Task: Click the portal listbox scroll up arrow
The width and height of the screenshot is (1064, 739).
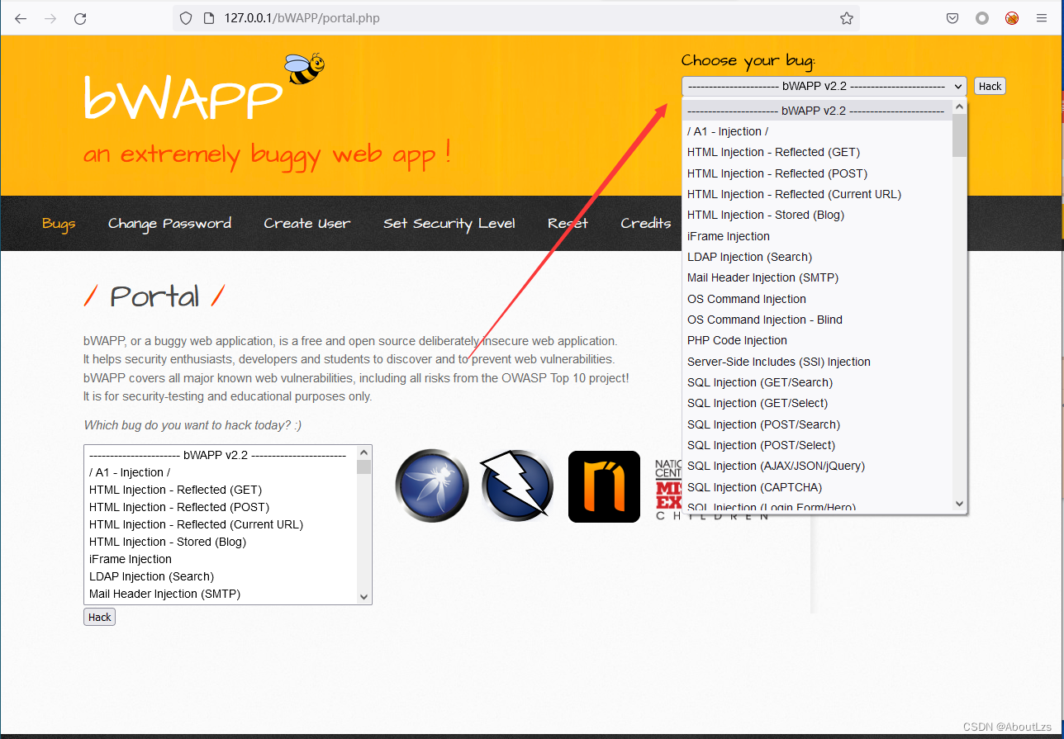Action: click(363, 452)
